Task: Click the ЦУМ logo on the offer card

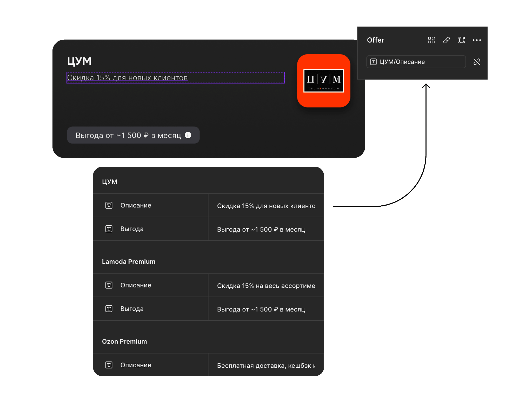Action: pyautogui.click(x=324, y=81)
